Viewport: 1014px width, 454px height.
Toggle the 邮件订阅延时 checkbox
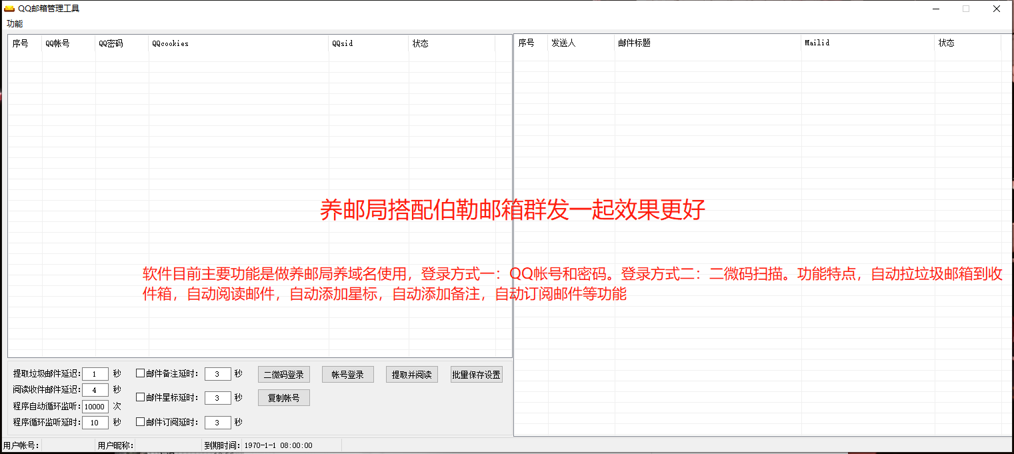point(140,421)
